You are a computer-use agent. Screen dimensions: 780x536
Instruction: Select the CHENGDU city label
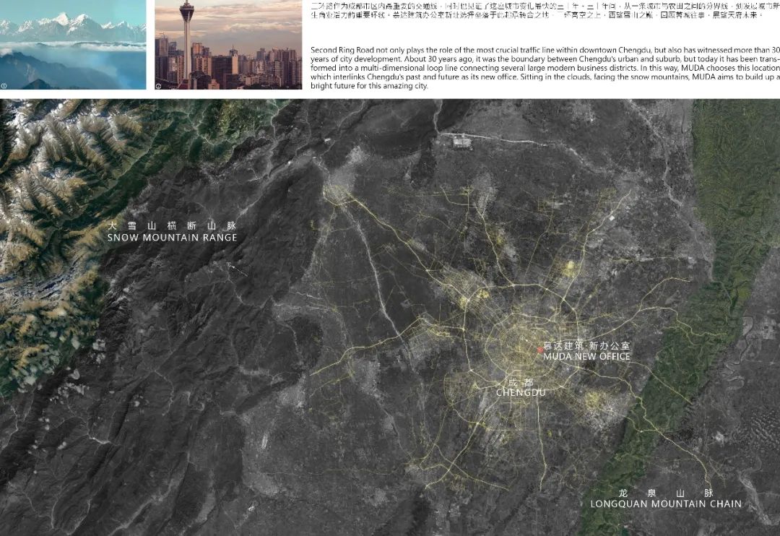point(521,392)
